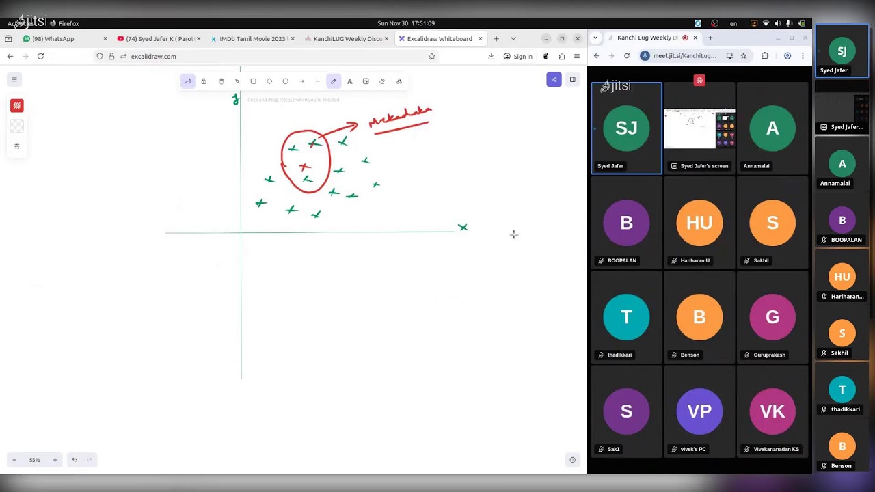Switch to the Eraser tool
This screenshot has height=492, width=875.
point(382,81)
